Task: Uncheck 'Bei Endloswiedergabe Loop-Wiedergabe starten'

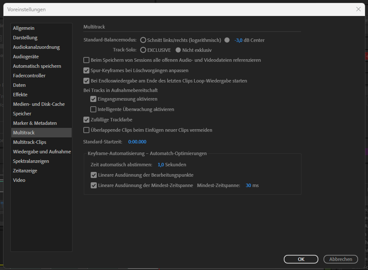Action: [86, 81]
